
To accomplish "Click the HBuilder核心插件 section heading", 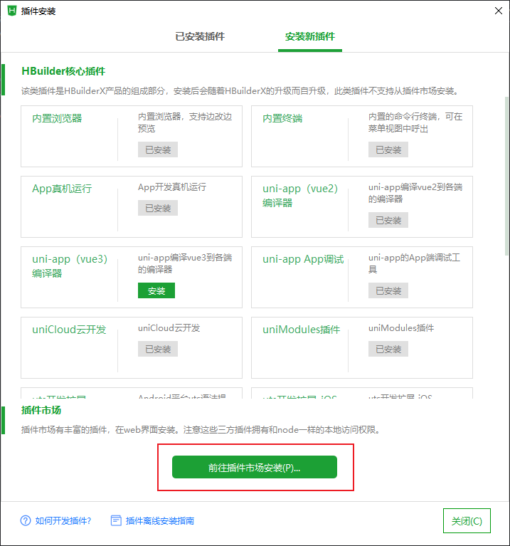I will [x=63, y=71].
